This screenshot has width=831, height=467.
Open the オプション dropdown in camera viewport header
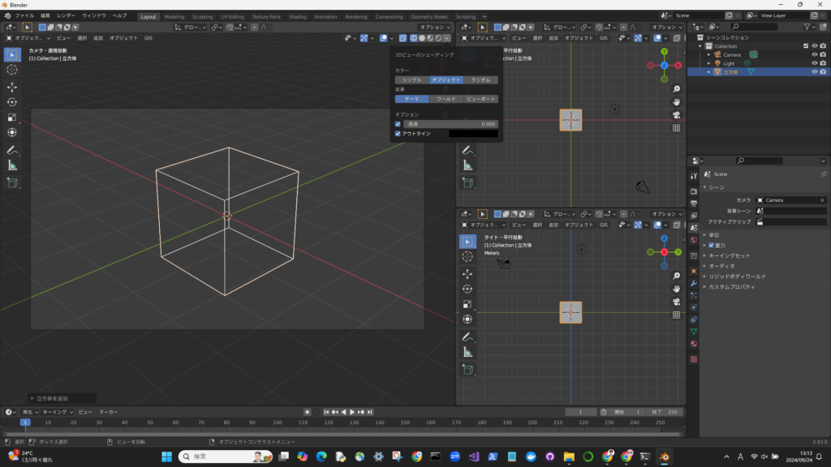434,28
